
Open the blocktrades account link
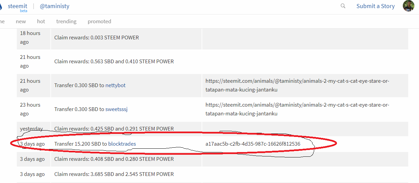(x=122, y=144)
